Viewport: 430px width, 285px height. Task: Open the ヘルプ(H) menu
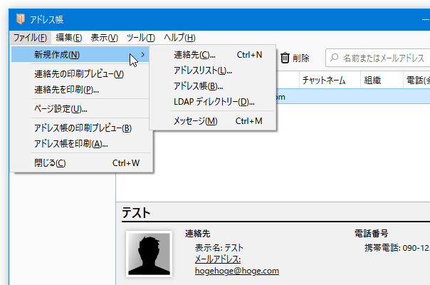click(x=179, y=38)
